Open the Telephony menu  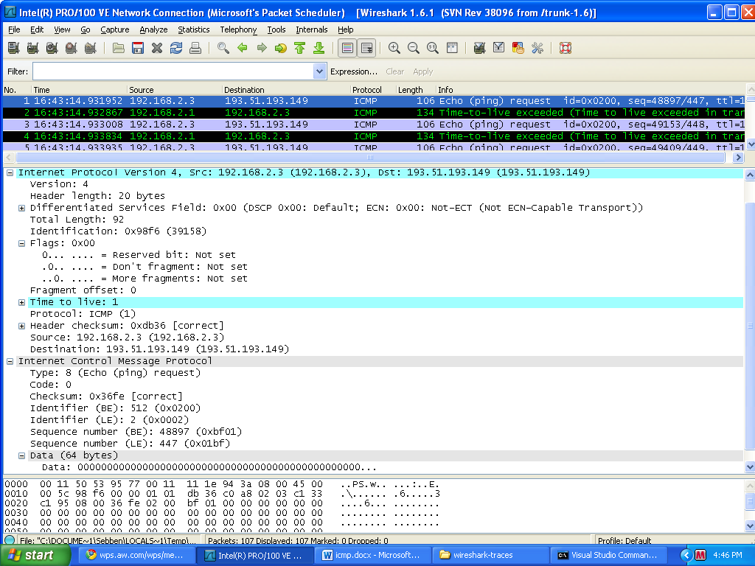click(238, 29)
